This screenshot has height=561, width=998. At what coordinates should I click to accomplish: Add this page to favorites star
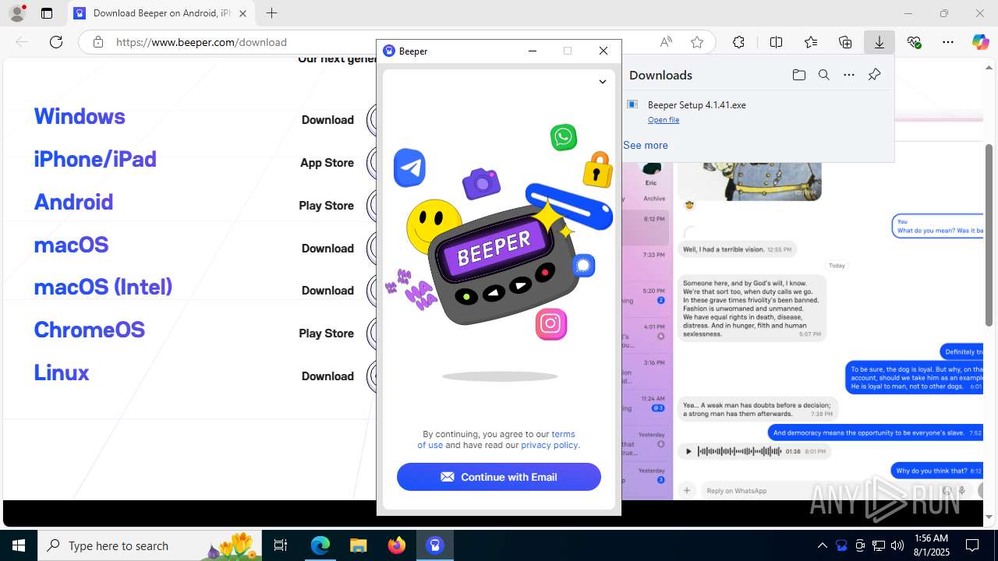pyautogui.click(x=697, y=42)
